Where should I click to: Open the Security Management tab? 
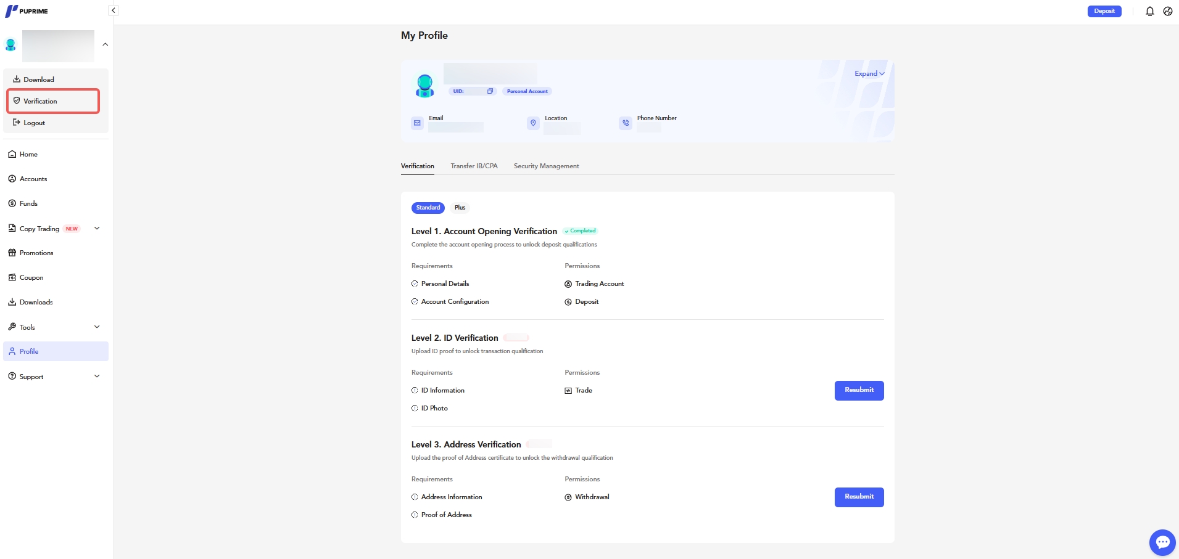pos(546,166)
